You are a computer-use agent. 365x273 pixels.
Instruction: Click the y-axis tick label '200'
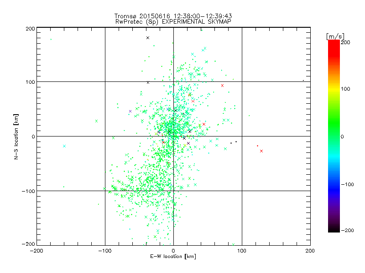(x=30, y=29)
